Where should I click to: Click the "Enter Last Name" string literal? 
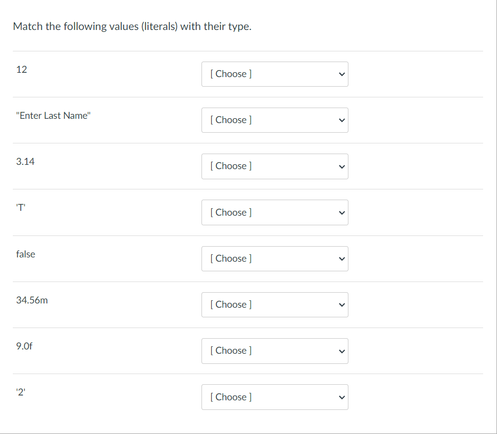[x=53, y=116]
